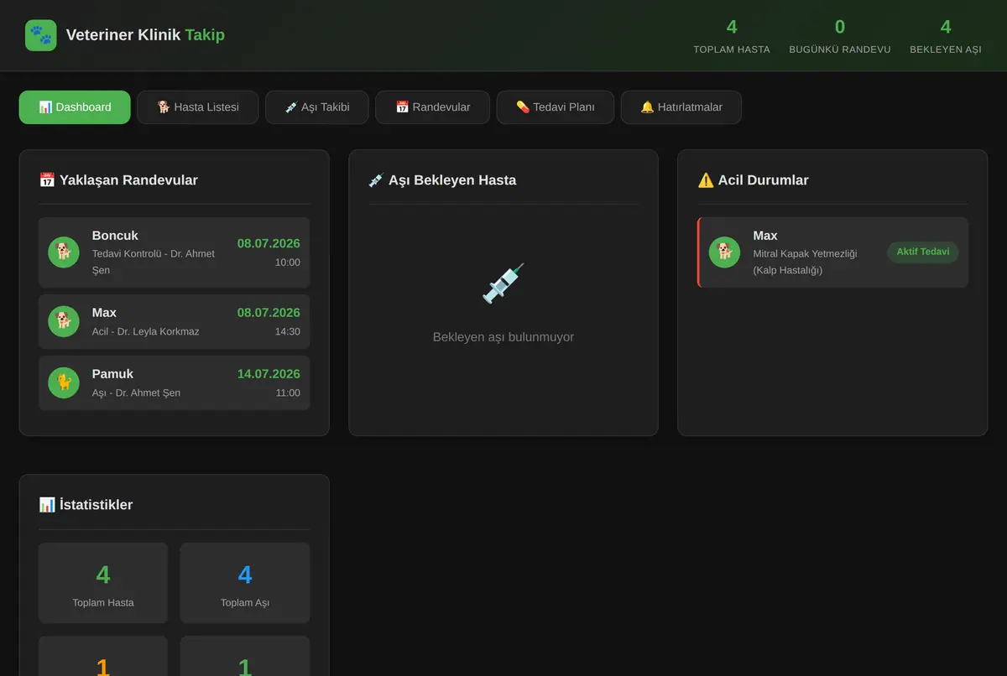Open the Randevular tab
This screenshot has height=676, width=1007.
click(432, 107)
